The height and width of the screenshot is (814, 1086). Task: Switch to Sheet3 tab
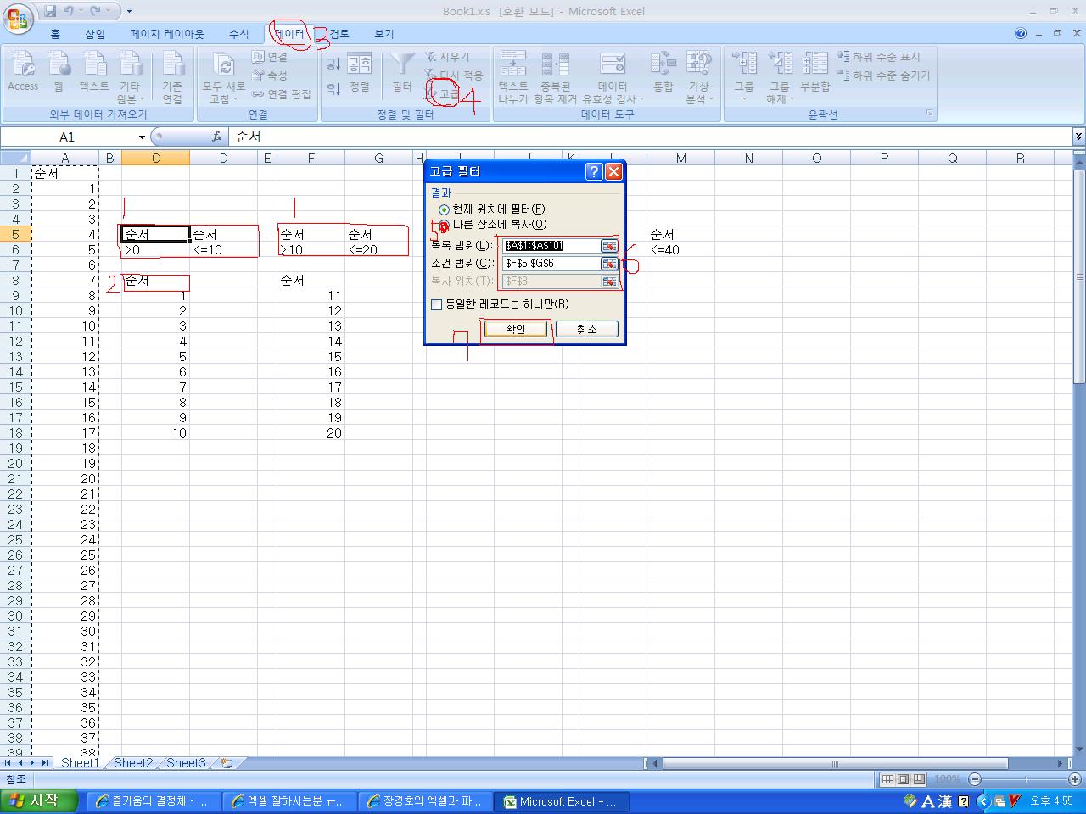(186, 763)
